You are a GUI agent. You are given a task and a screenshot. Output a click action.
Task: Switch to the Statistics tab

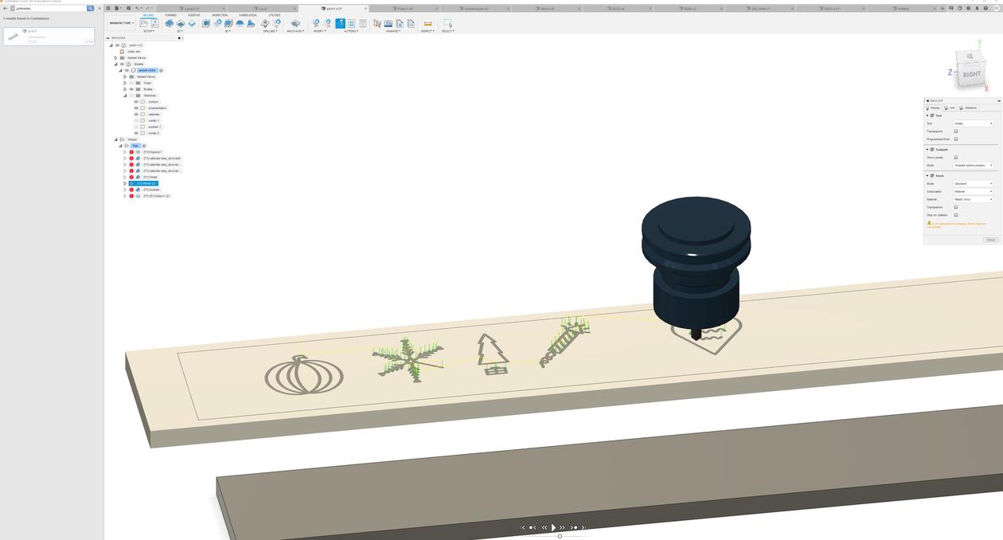(x=968, y=108)
